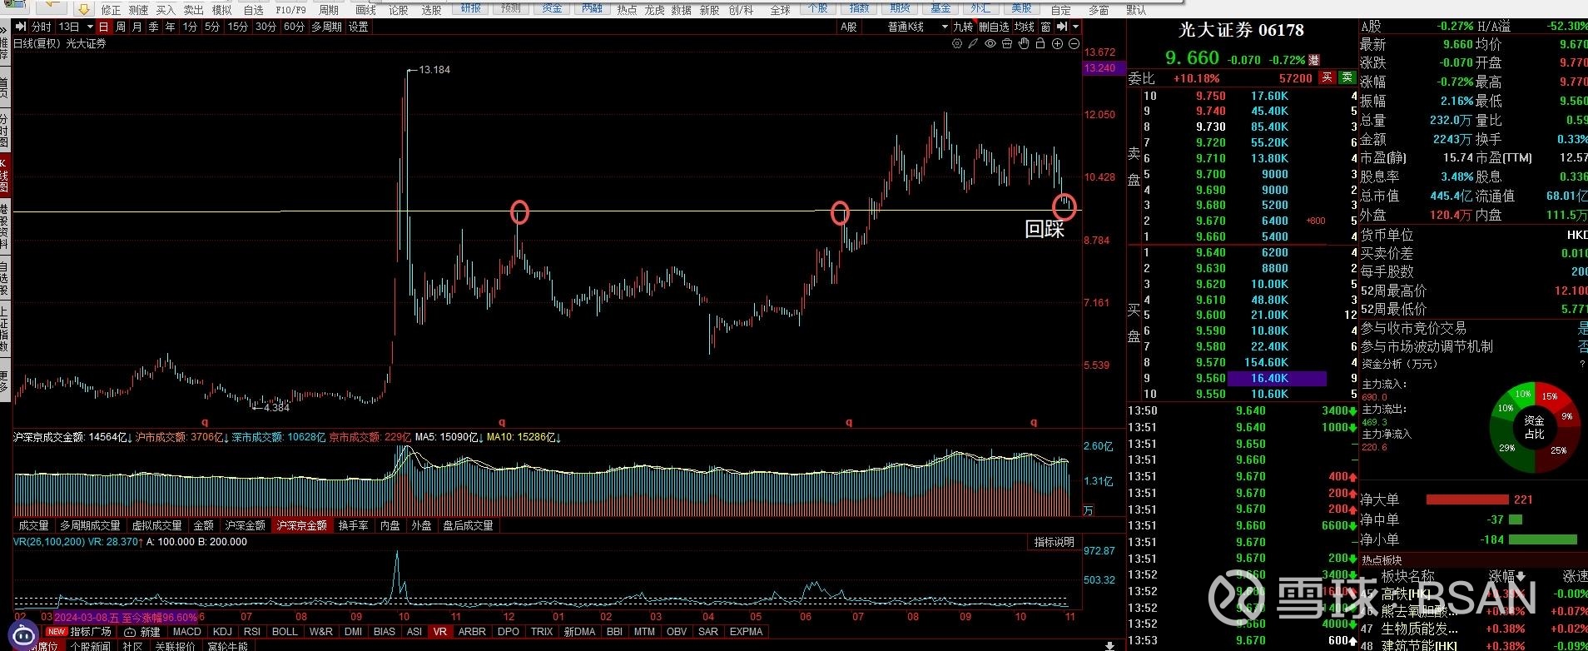Switch to 沪深金额 tab
This screenshot has width=1588, height=651.
click(246, 525)
